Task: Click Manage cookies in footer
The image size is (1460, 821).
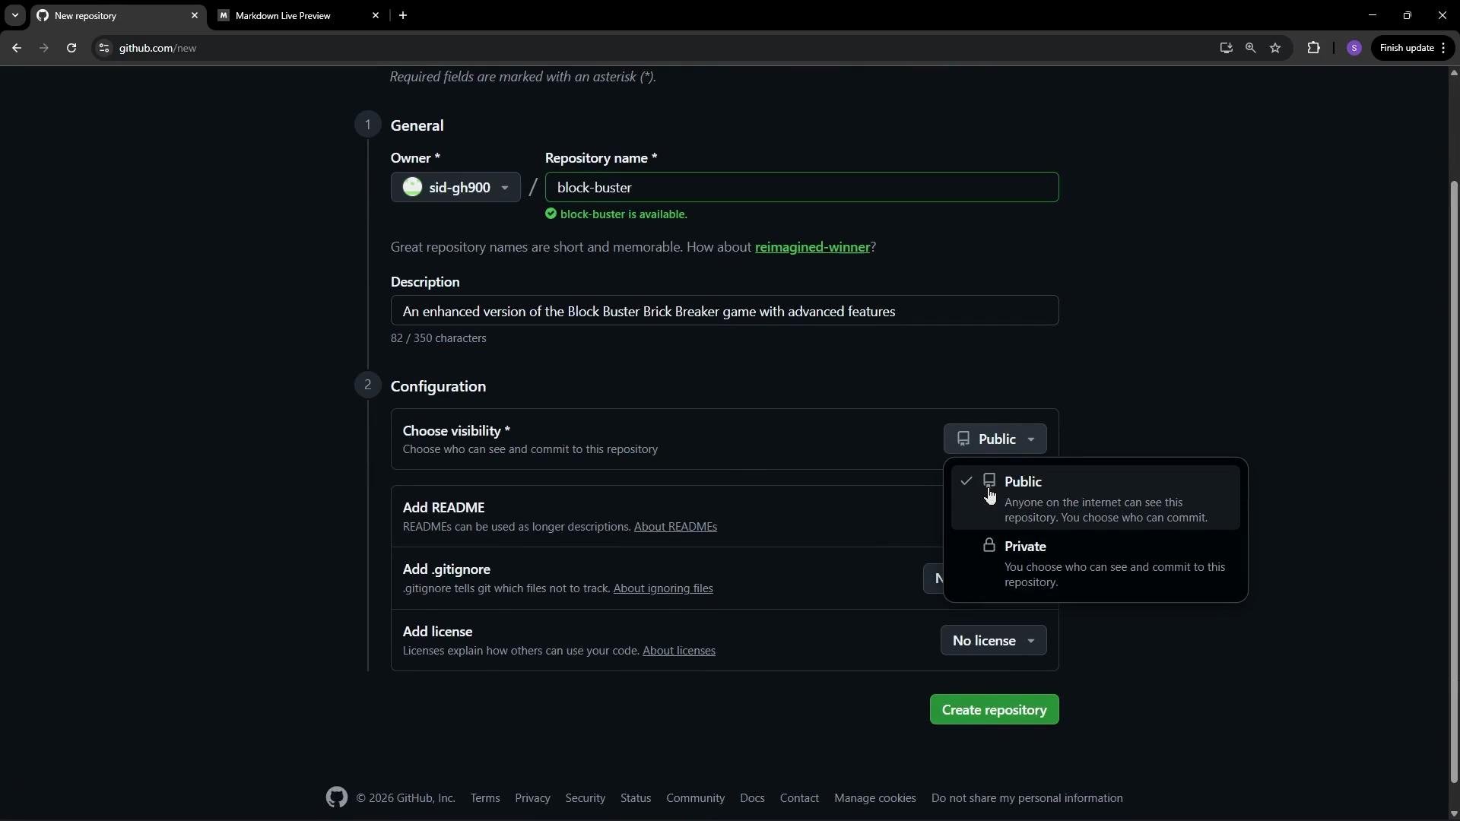Action: coord(875,798)
